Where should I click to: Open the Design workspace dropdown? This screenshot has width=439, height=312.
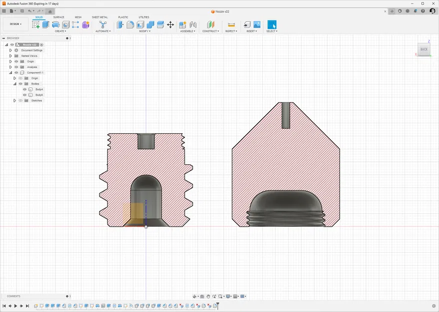(x=15, y=24)
